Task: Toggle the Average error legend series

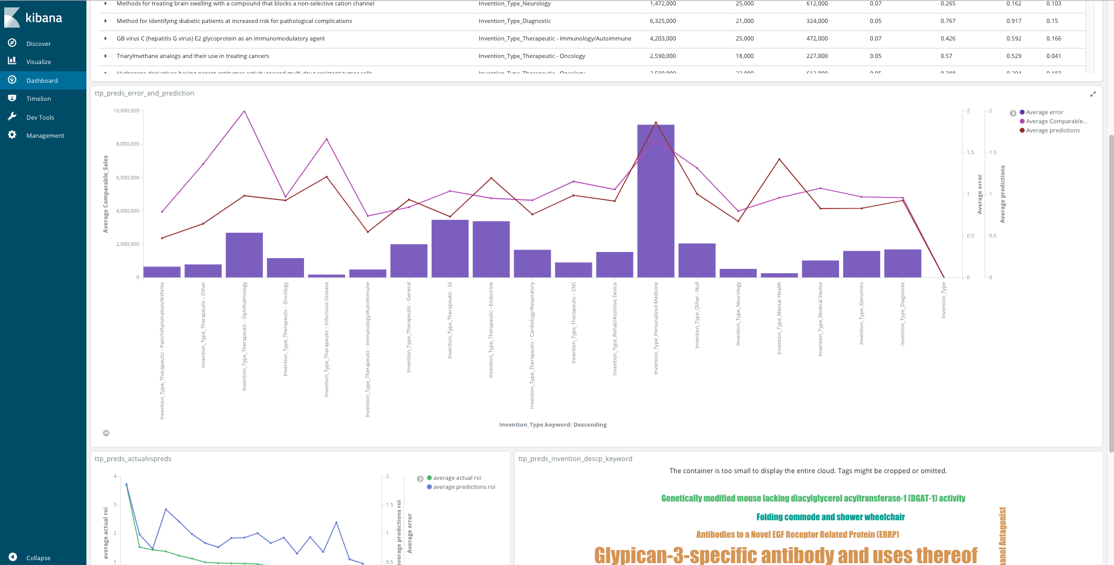Action: (x=1044, y=112)
